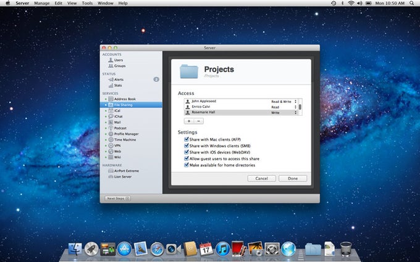This screenshot has width=420, height=262.
Task: Open Stats under Status
Action: point(115,85)
